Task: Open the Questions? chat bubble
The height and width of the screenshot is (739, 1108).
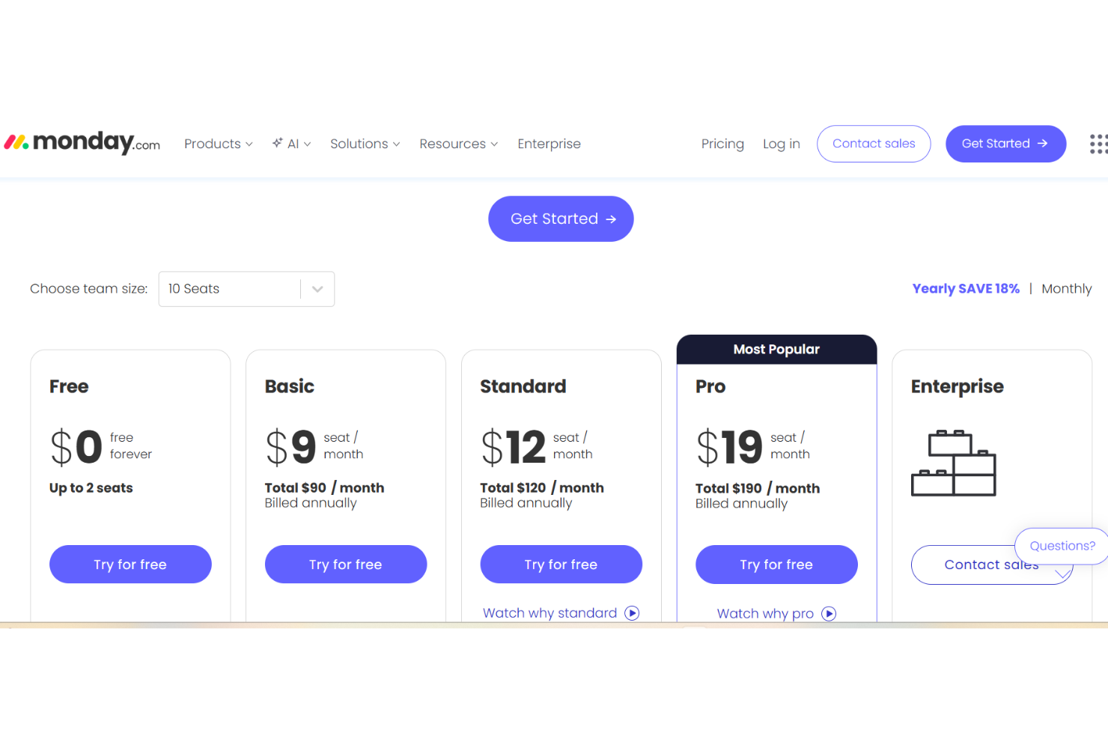Action: [1062, 546]
